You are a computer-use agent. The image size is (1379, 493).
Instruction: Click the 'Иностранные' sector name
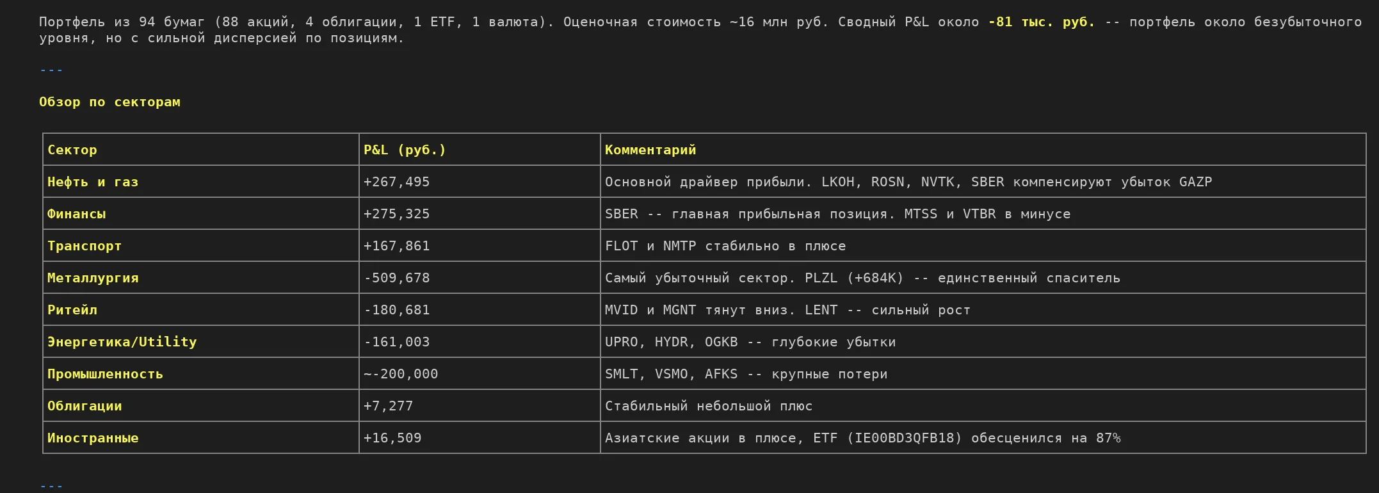click(x=93, y=438)
